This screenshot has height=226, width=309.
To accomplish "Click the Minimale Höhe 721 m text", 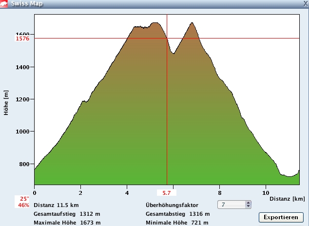I will coord(177,223).
